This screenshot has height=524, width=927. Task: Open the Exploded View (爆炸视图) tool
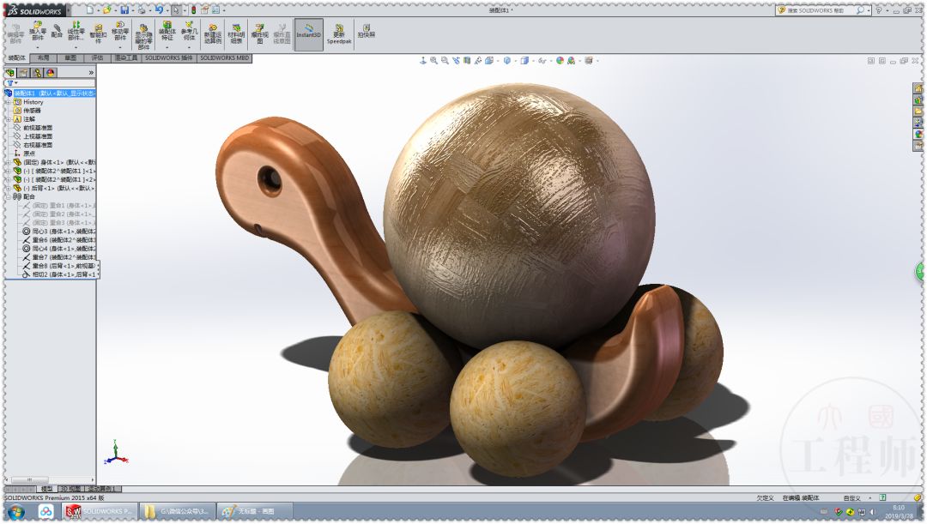[259, 33]
